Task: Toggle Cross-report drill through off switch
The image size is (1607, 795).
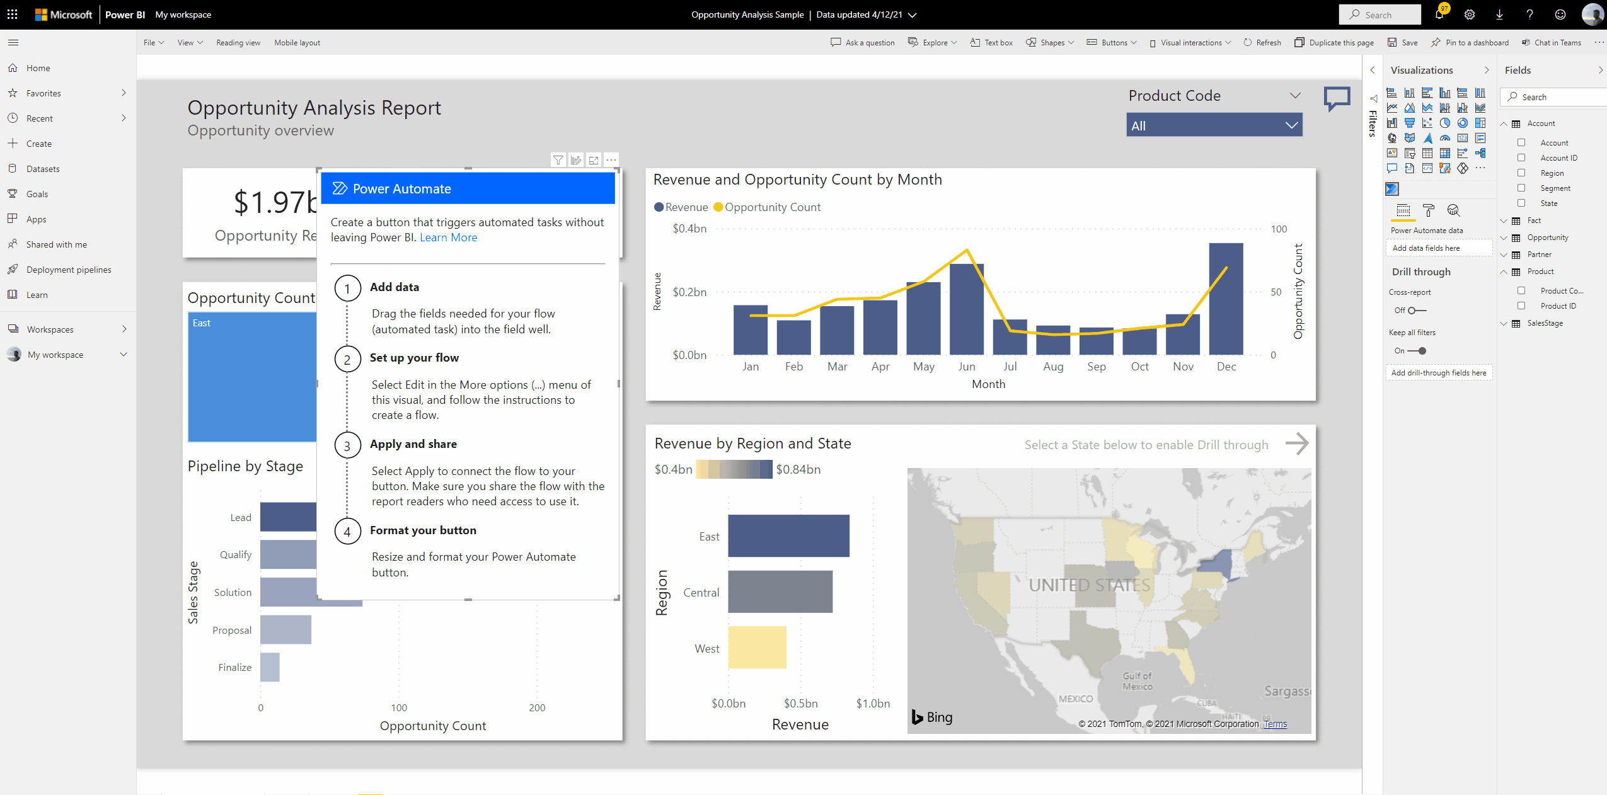Action: [x=1417, y=311]
